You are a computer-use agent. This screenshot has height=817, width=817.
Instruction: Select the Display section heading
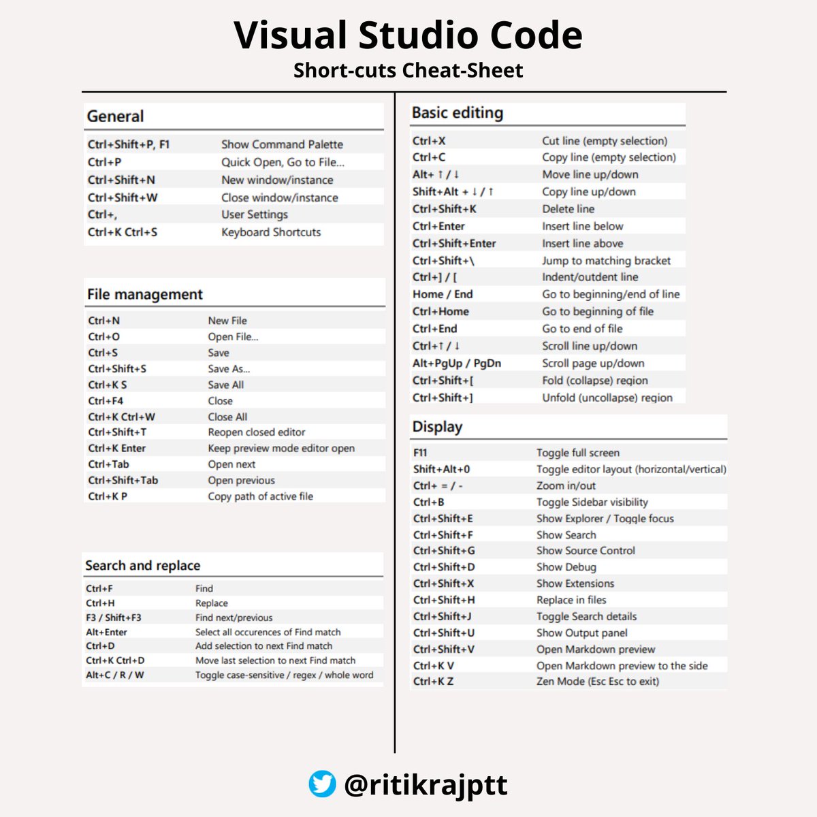(437, 427)
